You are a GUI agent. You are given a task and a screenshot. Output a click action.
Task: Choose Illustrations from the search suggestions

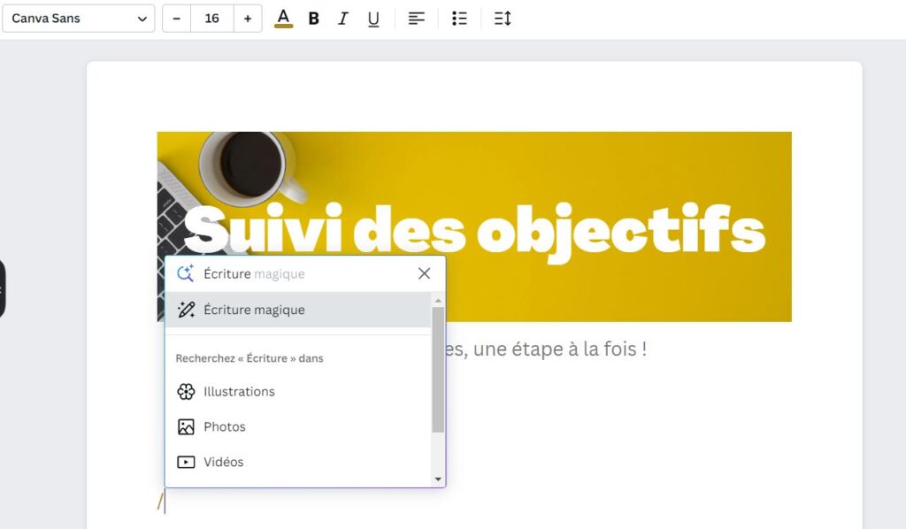point(241,391)
